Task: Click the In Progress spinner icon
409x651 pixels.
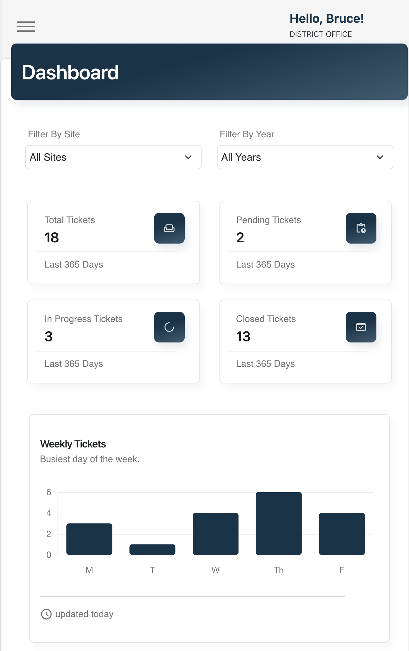Action: [x=169, y=327]
